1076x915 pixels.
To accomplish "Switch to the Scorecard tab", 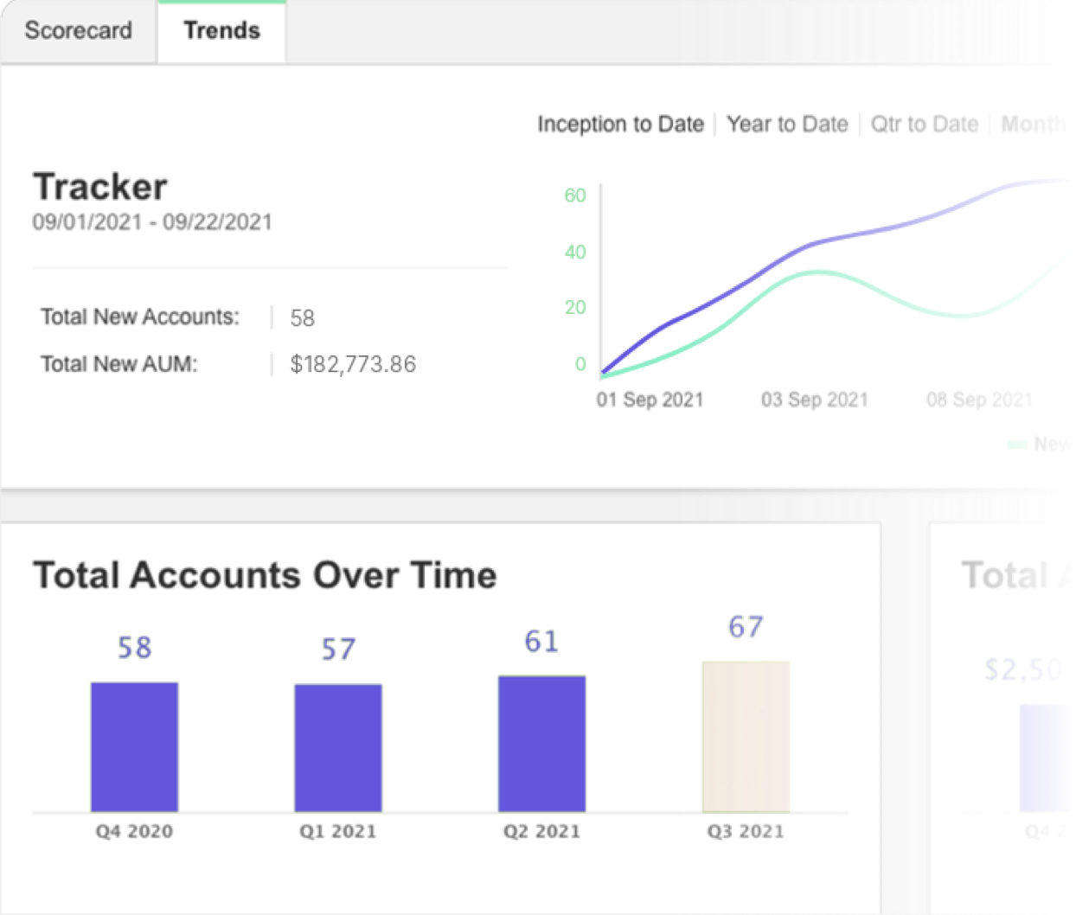I will pyautogui.click(x=78, y=30).
